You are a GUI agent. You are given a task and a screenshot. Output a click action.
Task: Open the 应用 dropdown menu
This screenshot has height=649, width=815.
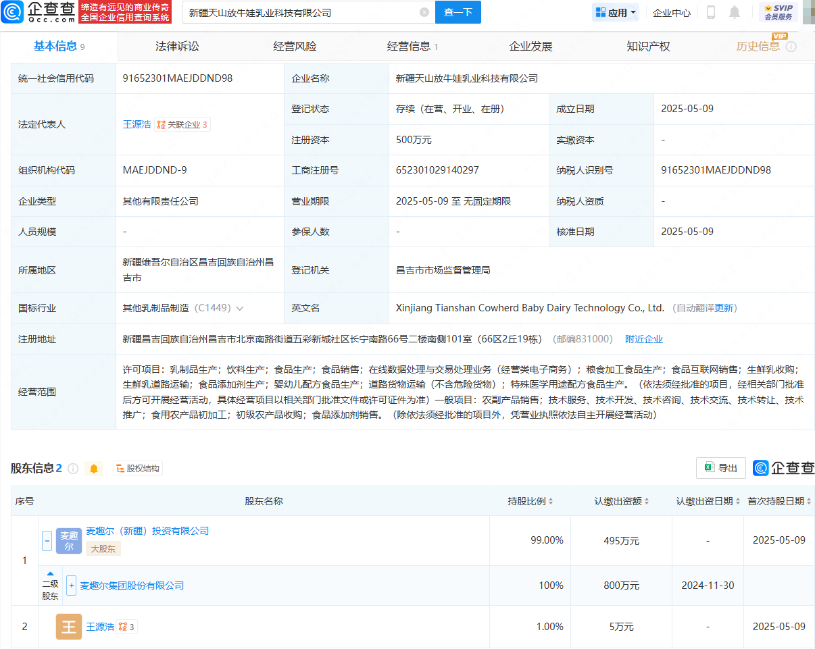click(616, 12)
